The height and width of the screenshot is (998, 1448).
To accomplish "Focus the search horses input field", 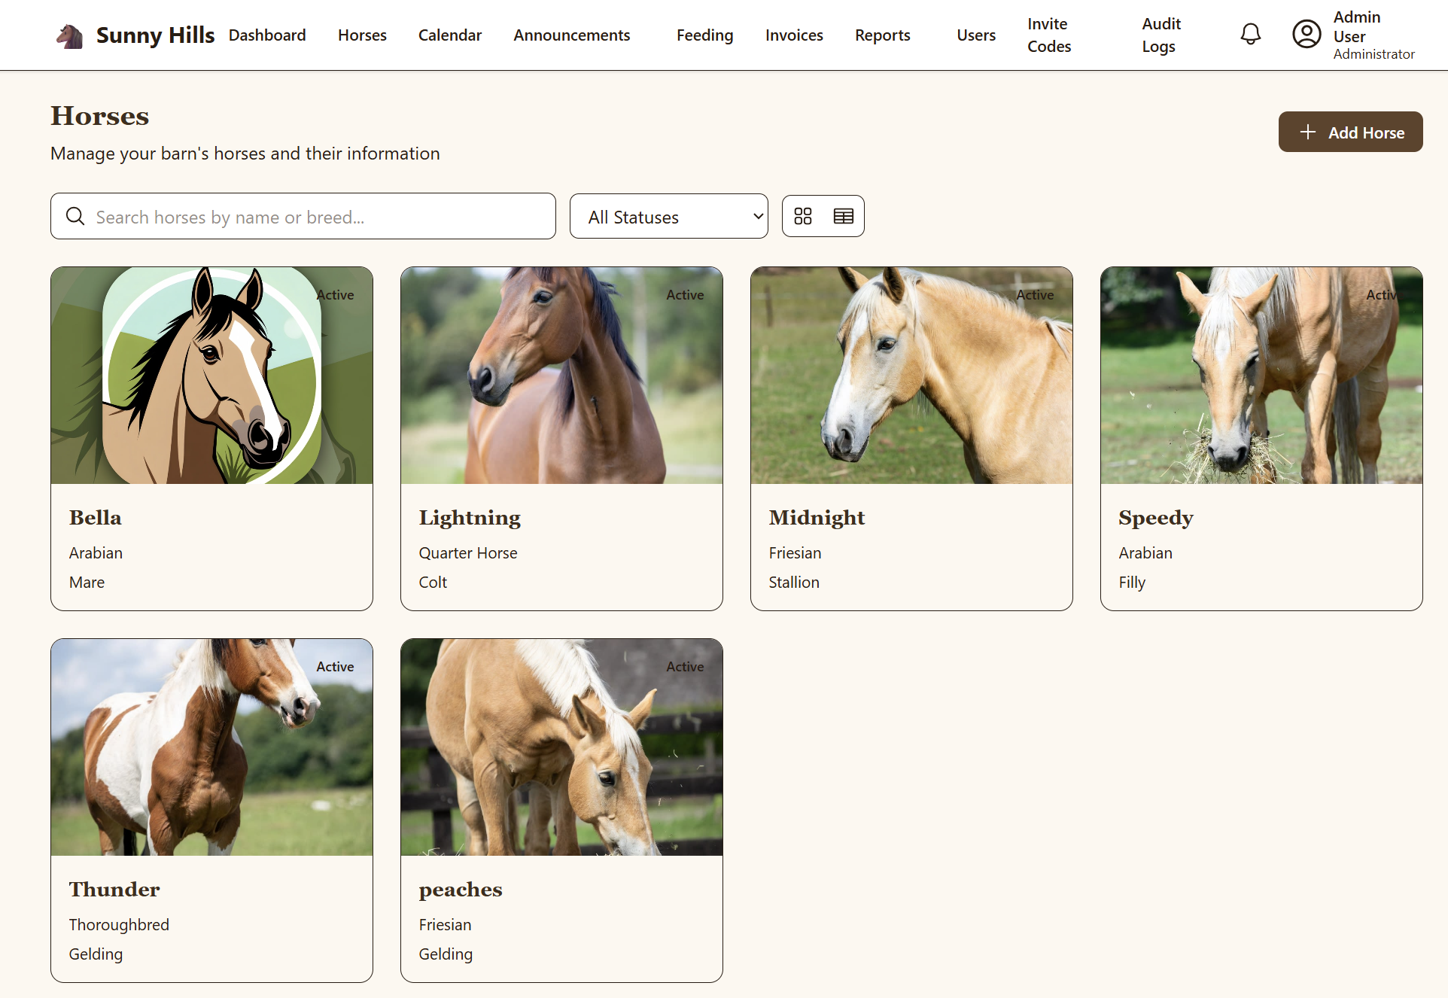I will pos(303,217).
